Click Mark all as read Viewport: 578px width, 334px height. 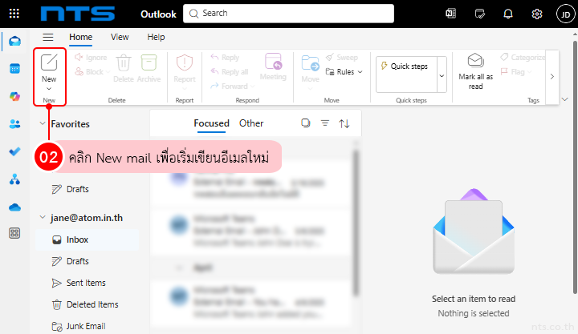pos(475,70)
